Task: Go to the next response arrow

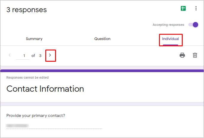Action: point(50,55)
